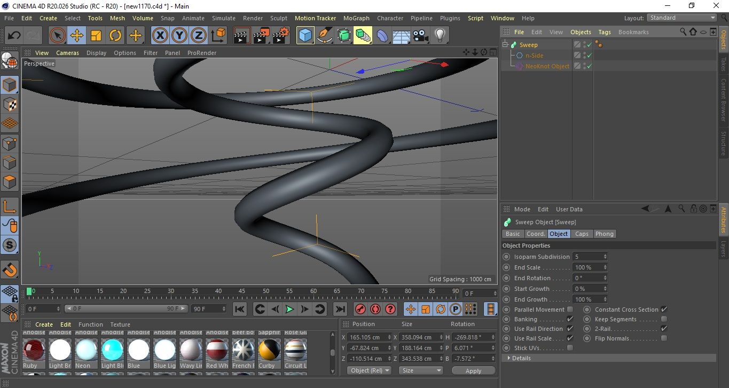Open the MoGraph menu
This screenshot has height=388, width=729.
(356, 18)
